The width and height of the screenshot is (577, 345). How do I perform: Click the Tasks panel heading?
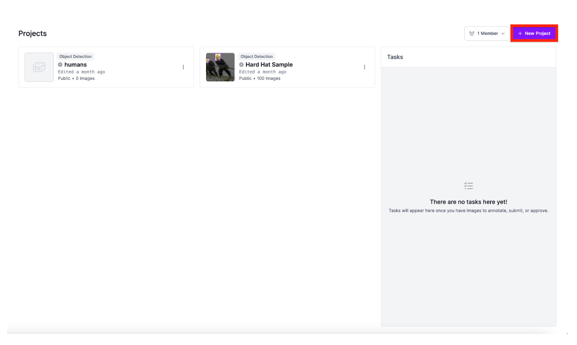395,57
